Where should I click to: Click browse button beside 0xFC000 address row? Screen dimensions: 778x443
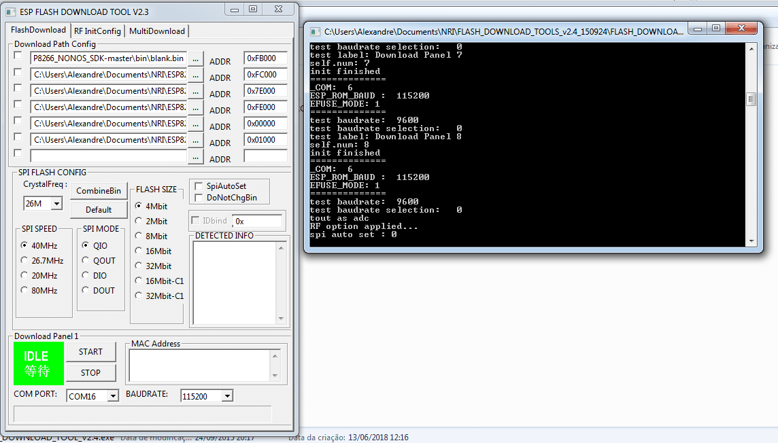[195, 75]
